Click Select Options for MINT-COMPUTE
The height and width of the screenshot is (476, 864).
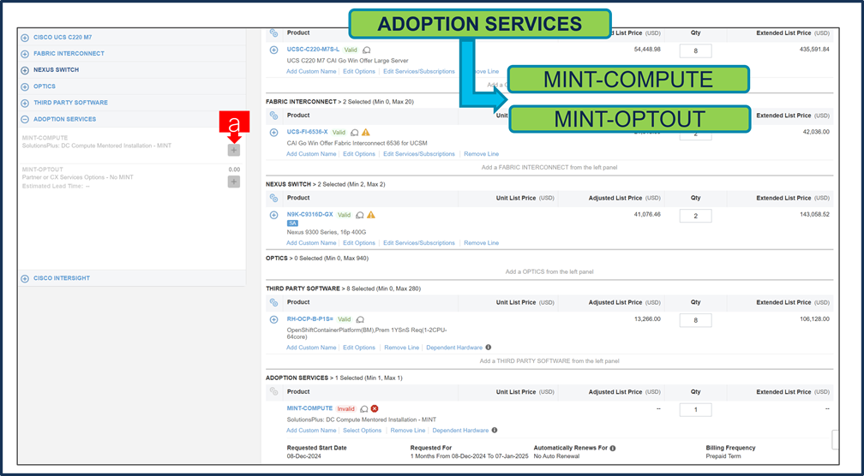click(362, 431)
